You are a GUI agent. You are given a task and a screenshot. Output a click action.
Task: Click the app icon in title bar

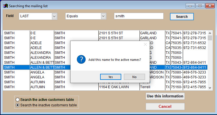tap(6, 6)
